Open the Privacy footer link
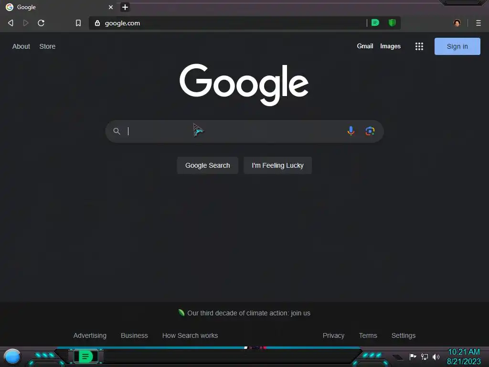Viewport: 489px width, 367px height. click(x=333, y=335)
